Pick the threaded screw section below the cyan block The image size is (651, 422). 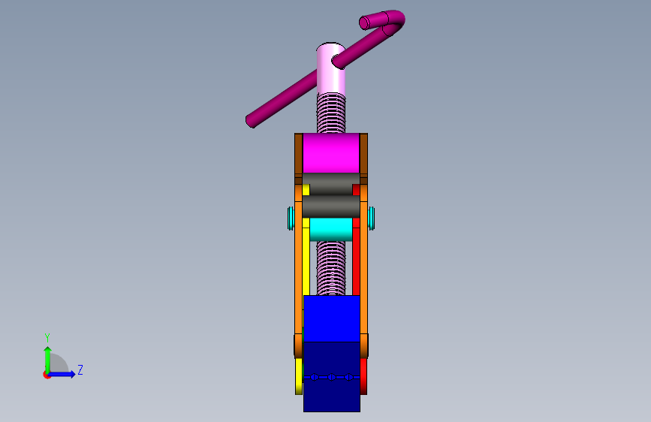331,268
